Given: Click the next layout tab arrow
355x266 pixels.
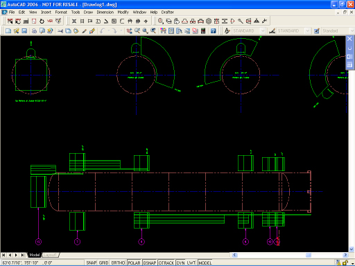Looking at the screenshot, I should click(16, 255).
